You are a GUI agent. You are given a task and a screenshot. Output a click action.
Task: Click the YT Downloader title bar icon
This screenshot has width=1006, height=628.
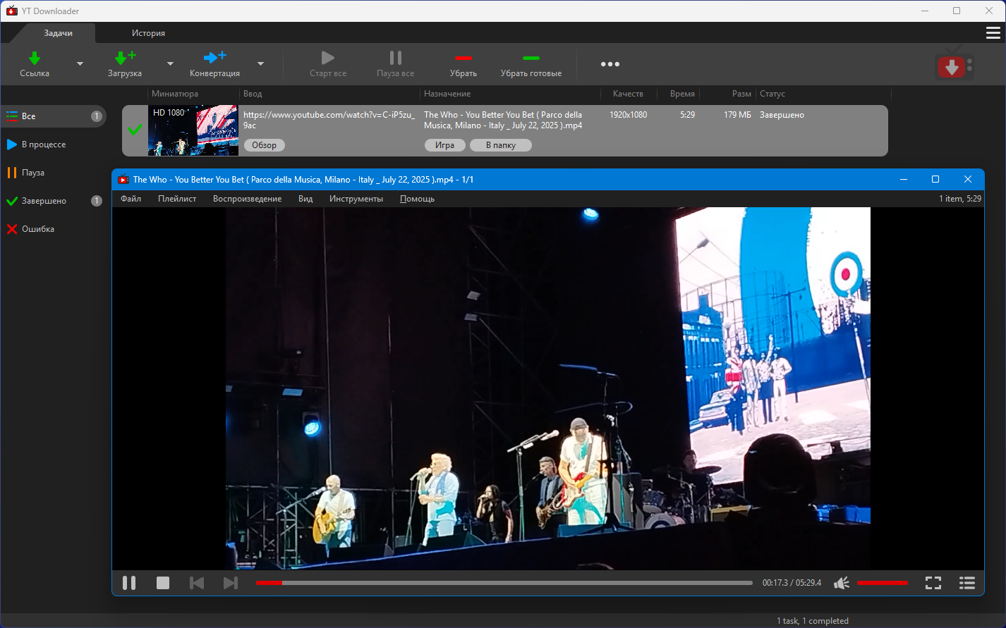click(x=11, y=11)
